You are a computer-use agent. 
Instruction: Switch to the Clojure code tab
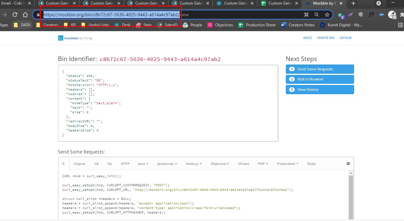80,164
